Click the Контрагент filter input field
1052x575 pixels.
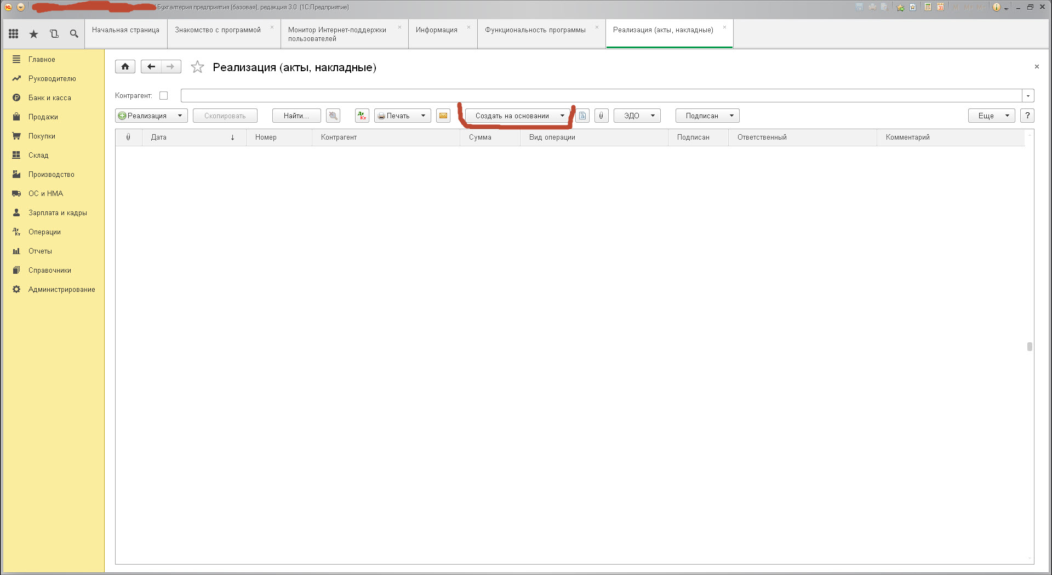(x=601, y=96)
